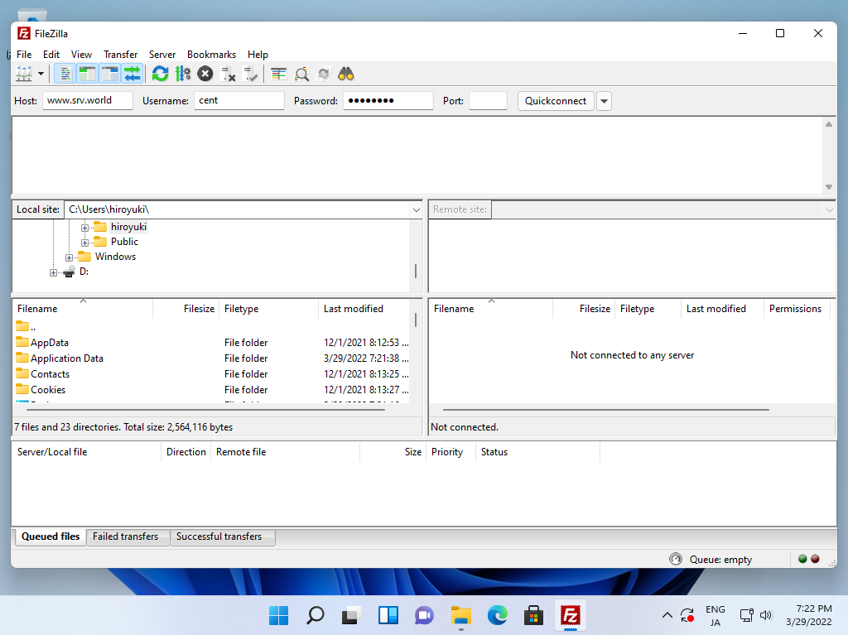The width and height of the screenshot is (848, 635).
Task: Toggle processing of the transfer queue
Action: (183, 74)
